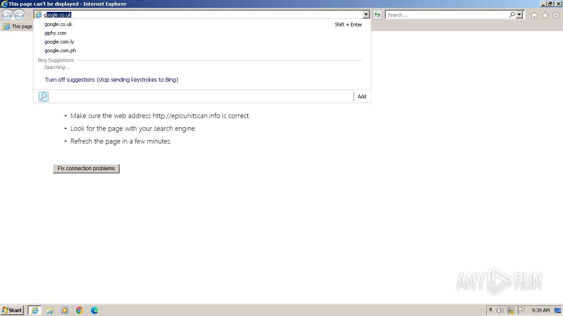Choose the google.com.ph suggestion
This screenshot has height=316, width=563.
202,50
